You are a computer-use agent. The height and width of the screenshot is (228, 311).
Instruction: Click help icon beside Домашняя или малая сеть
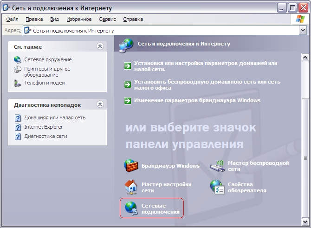tap(18, 118)
